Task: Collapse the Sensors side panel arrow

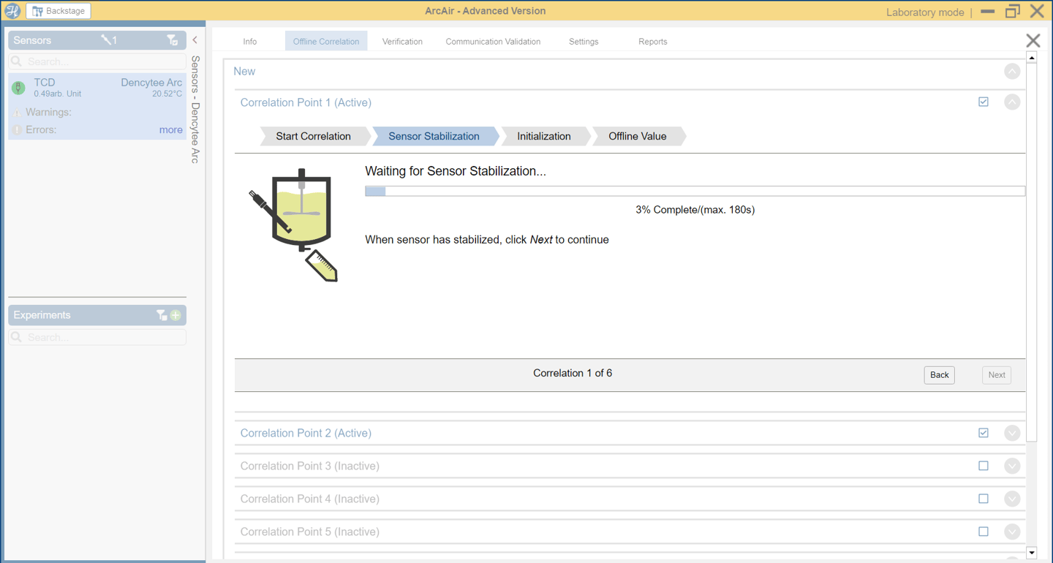Action: click(x=195, y=40)
